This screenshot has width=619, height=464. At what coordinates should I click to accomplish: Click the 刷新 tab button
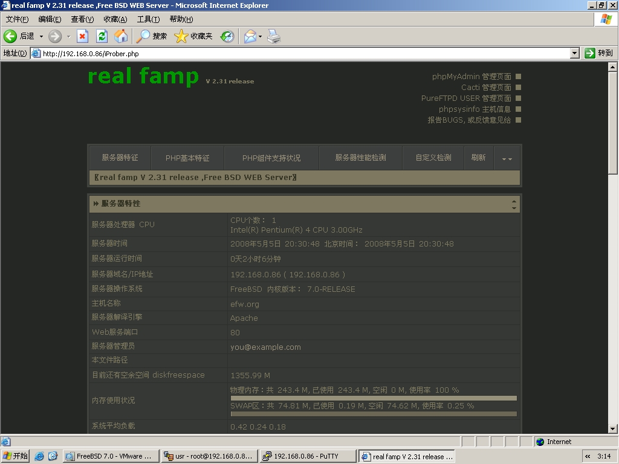pos(479,158)
